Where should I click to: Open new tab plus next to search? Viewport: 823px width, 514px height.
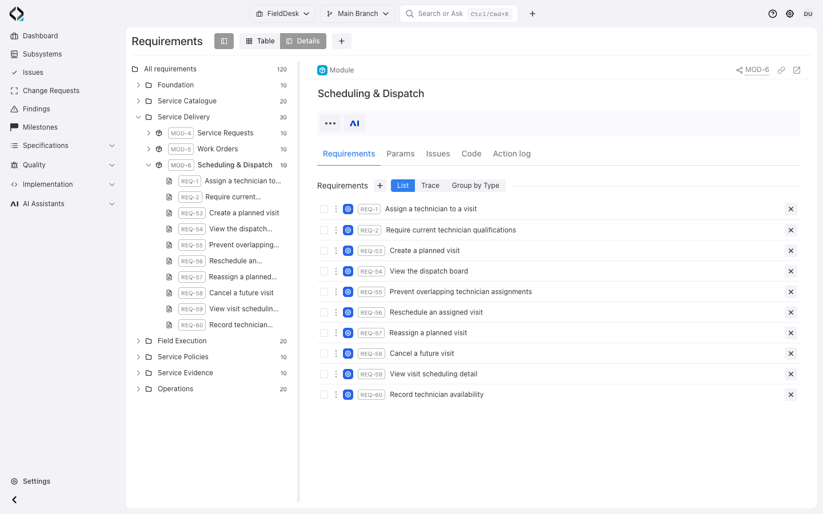533,14
